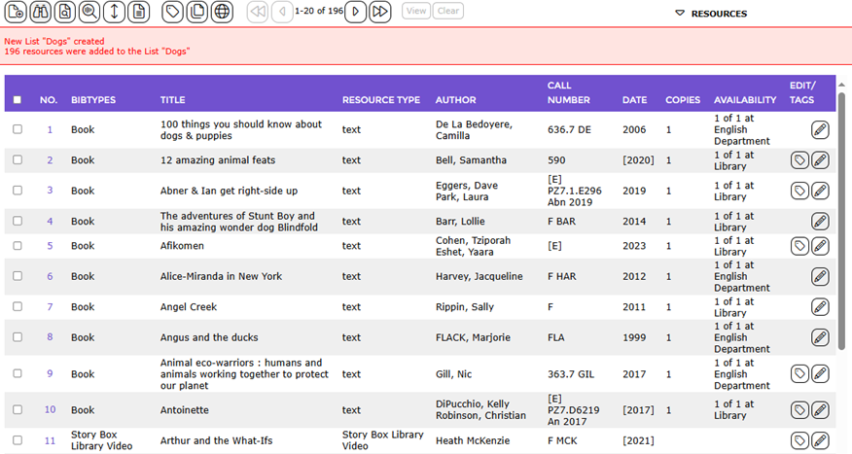Image resolution: width=852 pixels, height=454 pixels.
Task: Click the title 'Angus and the ducks'
Action: (209, 337)
